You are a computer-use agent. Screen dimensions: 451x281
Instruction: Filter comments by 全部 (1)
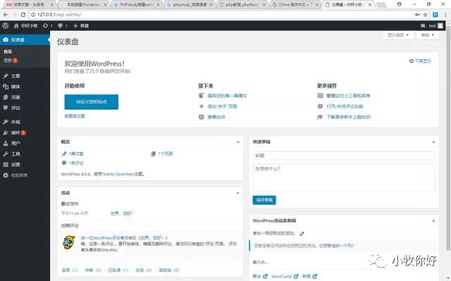pyautogui.click(x=70, y=270)
